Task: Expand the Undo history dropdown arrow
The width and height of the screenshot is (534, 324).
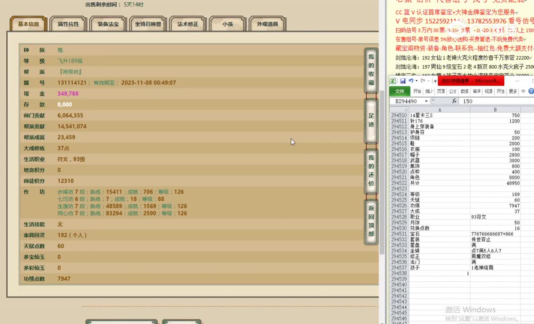Action: point(416,81)
